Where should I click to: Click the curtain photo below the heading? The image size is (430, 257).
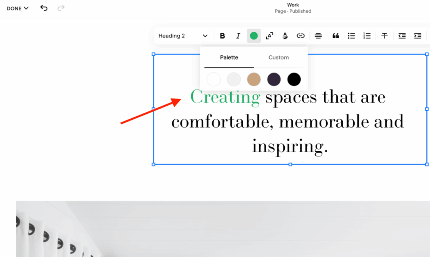(223, 229)
